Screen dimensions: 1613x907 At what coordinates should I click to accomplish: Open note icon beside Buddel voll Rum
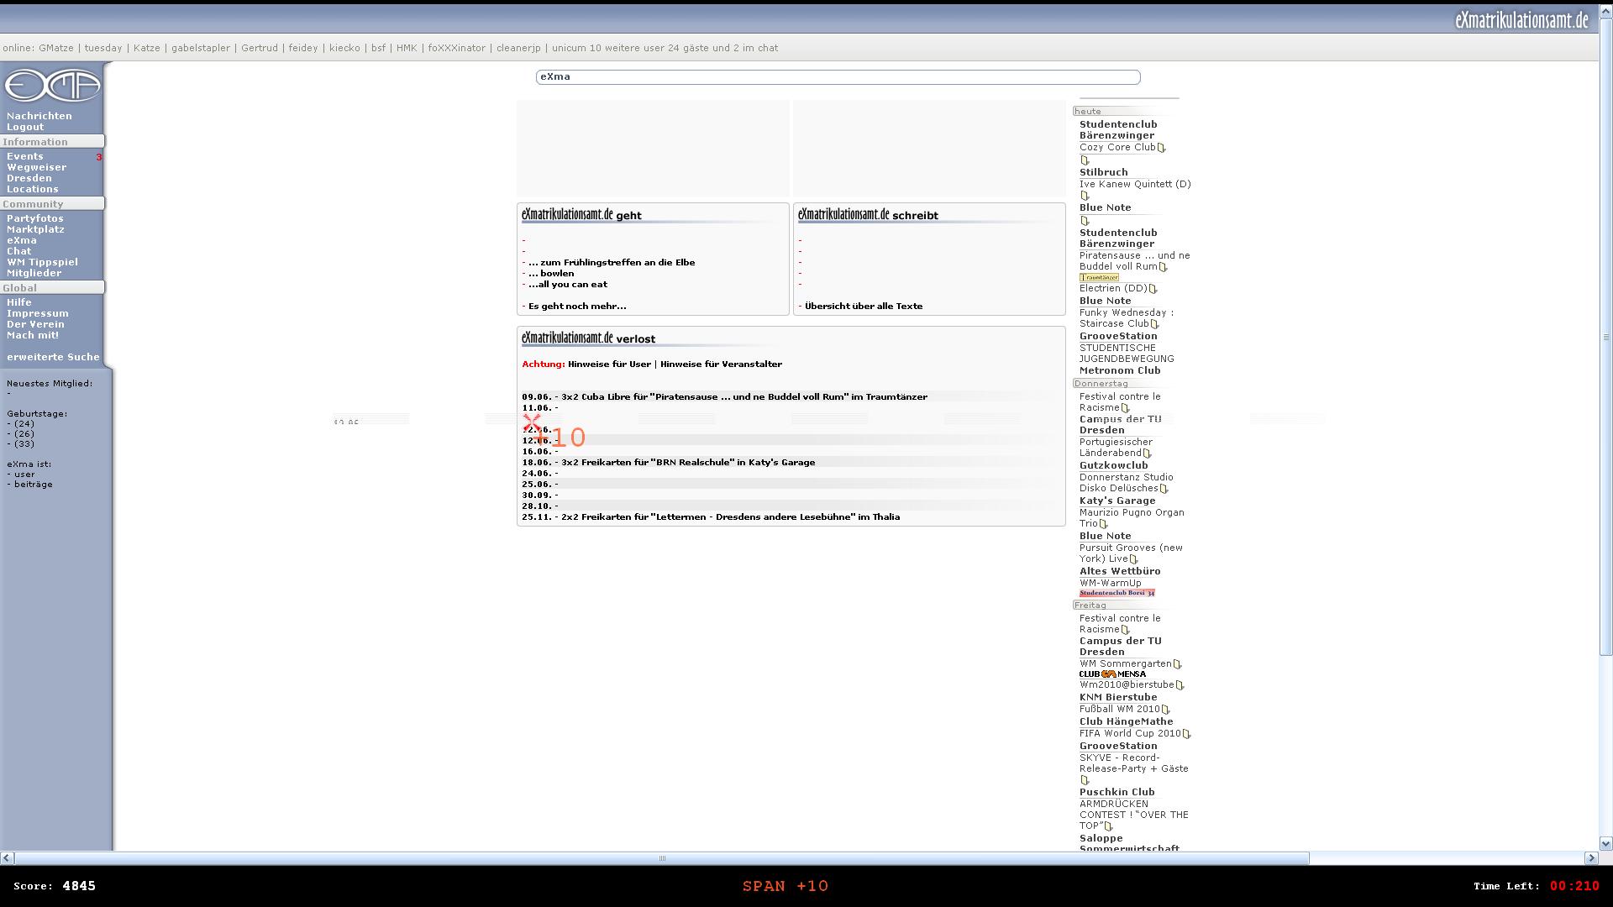click(x=1164, y=267)
